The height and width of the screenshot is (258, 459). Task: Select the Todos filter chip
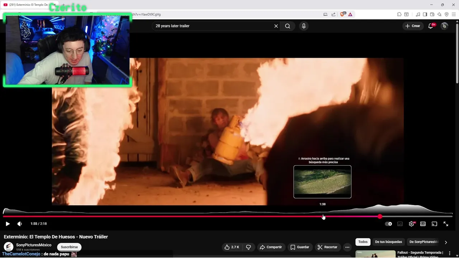(363, 242)
